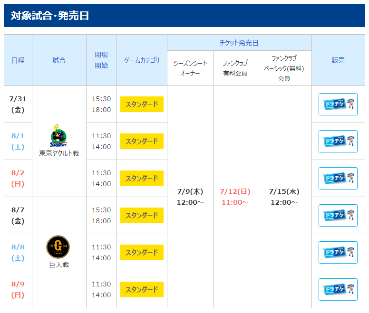
Task: Select Dora-Ticket button for 8/2 game
Action: [338, 179]
